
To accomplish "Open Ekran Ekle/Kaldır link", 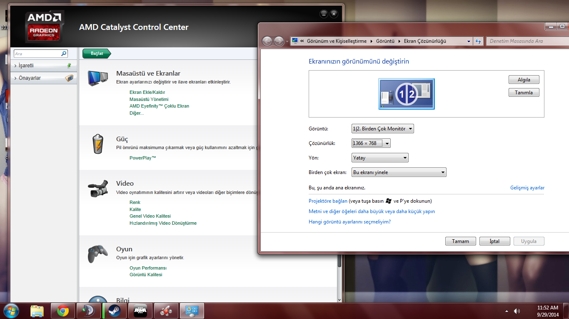I will coord(147,92).
